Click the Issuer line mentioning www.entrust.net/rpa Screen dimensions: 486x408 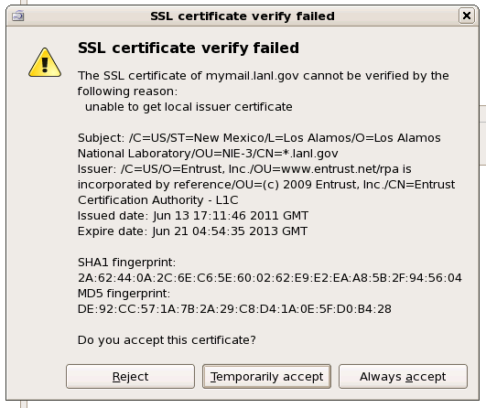pos(244,169)
